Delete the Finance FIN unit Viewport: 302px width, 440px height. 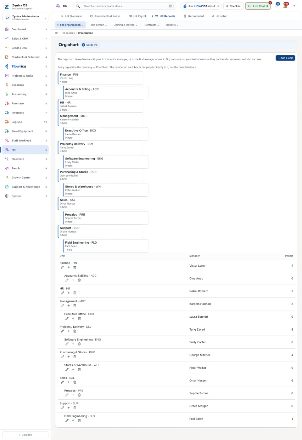[75, 267]
